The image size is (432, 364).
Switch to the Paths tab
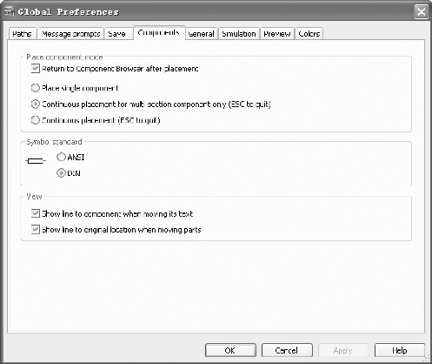coord(23,34)
